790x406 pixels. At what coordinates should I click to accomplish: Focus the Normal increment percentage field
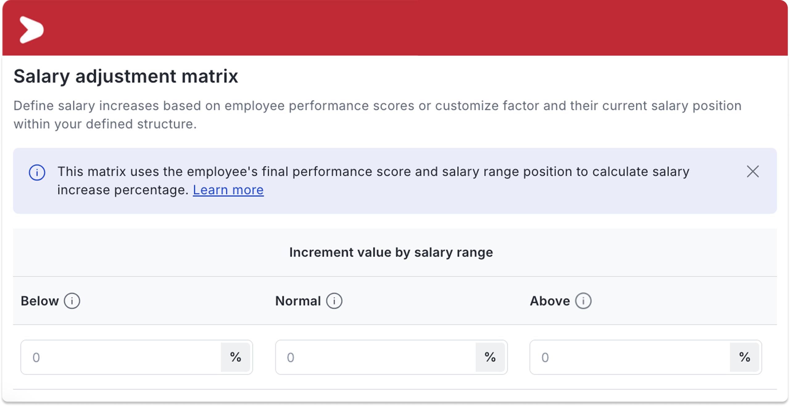376,357
